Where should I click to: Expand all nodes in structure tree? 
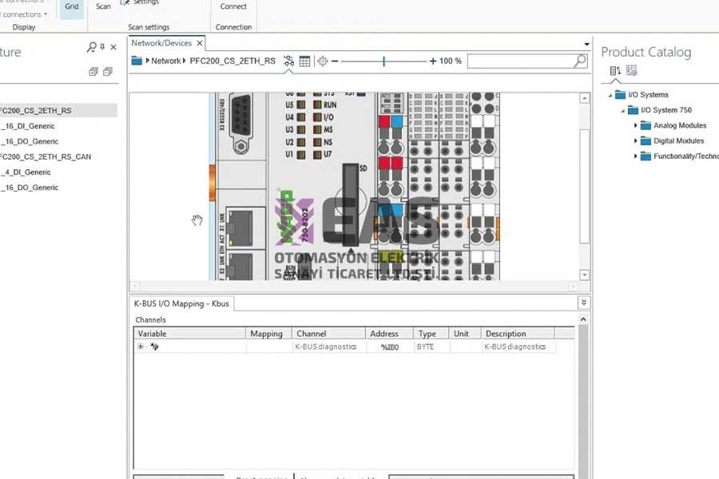click(x=93, y=72)
